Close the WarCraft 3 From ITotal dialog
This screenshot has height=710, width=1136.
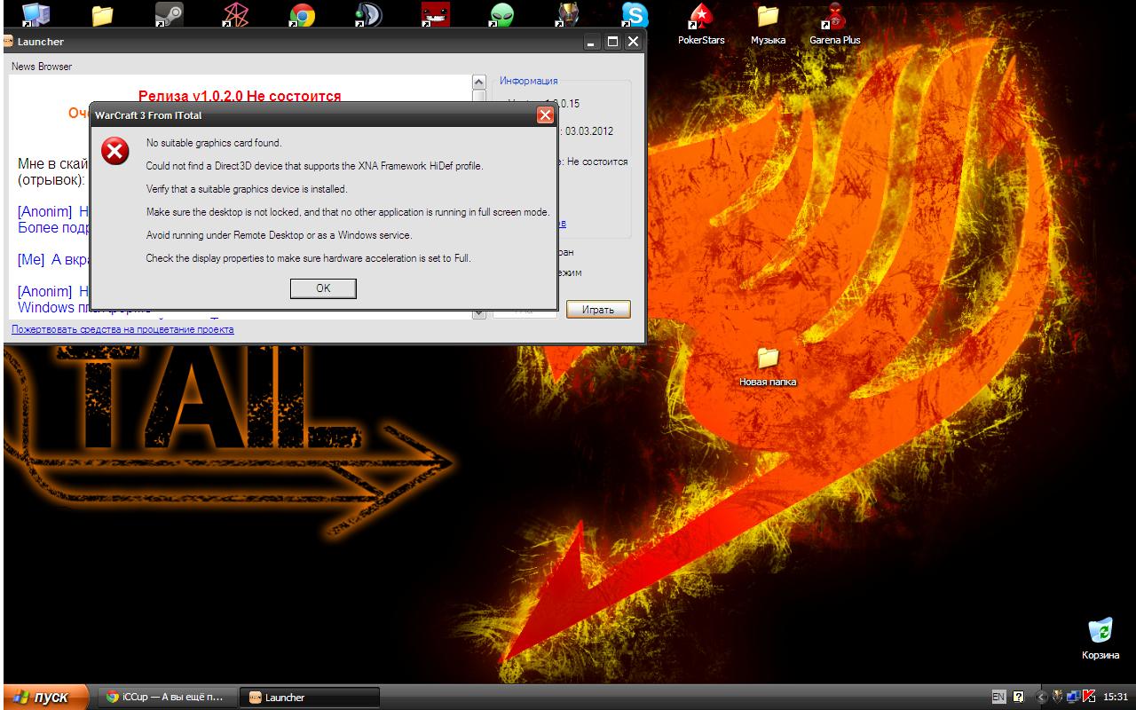tap(545, 115)
